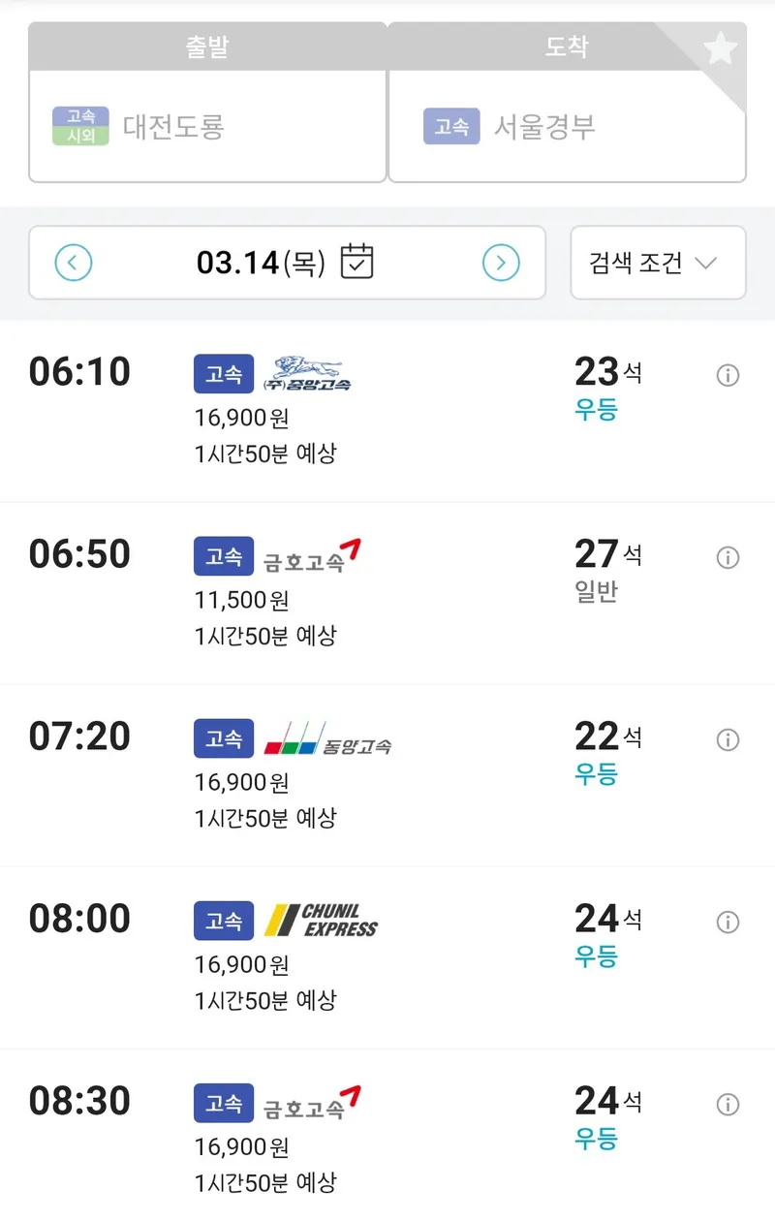775x1222 pixels.
Task: Choose the 08:30 금호고속 우등 bus
Action: point(387,1136)
